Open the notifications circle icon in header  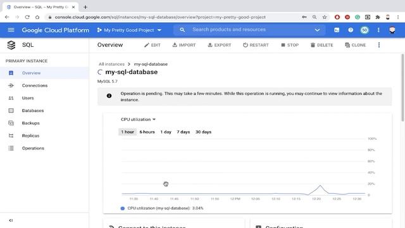click(x=364, y=30)
